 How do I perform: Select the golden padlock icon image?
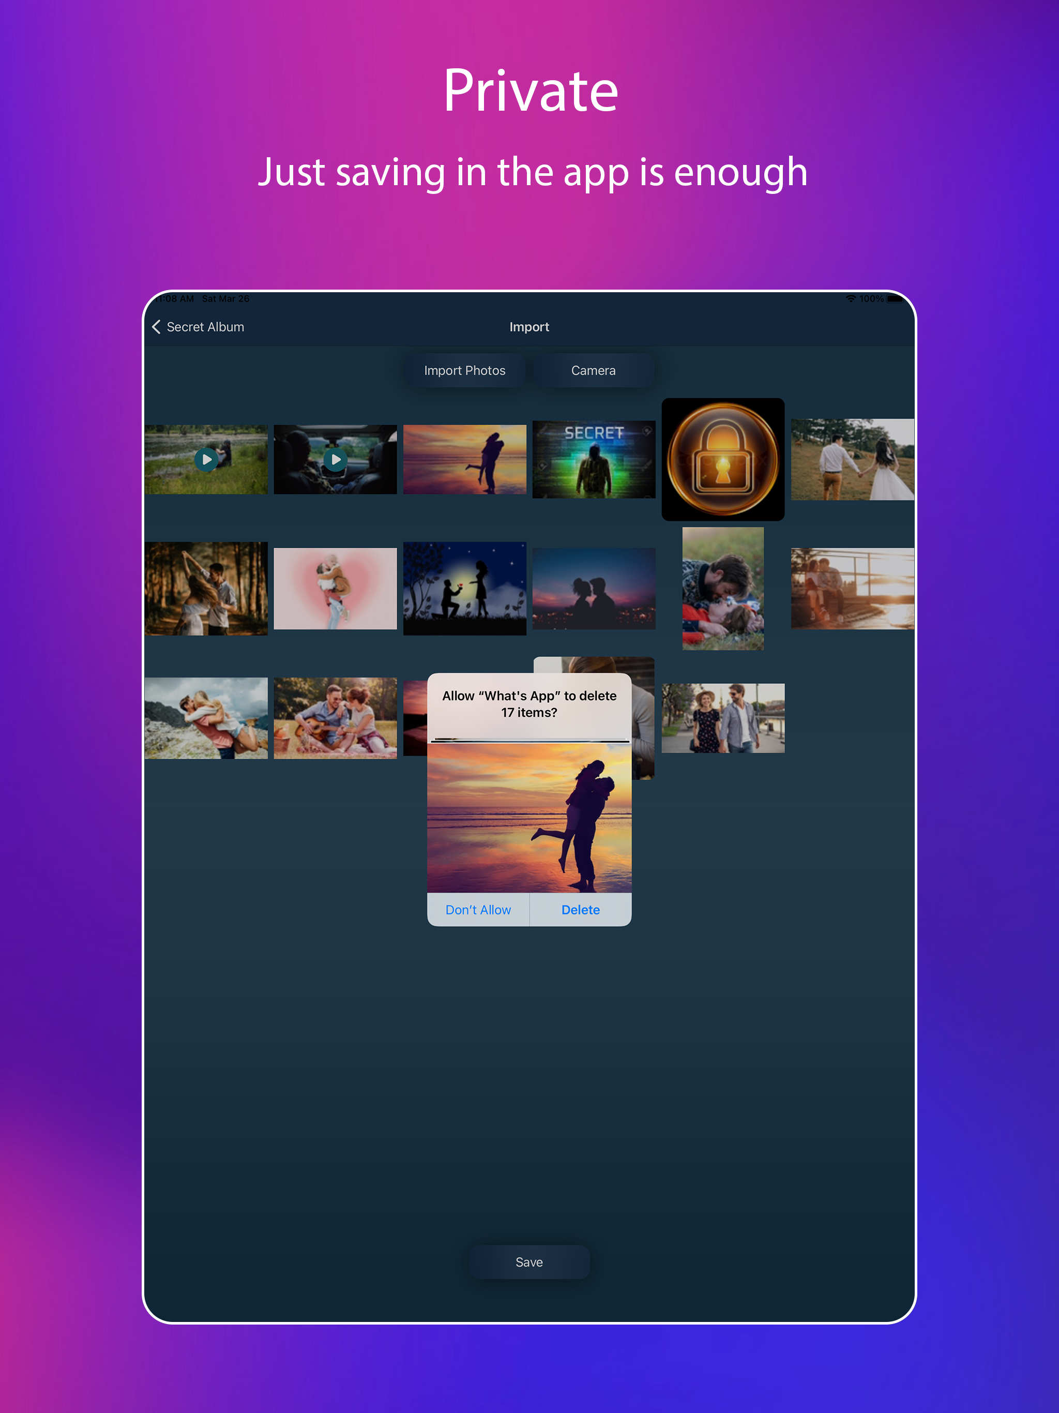coord(722,459)
